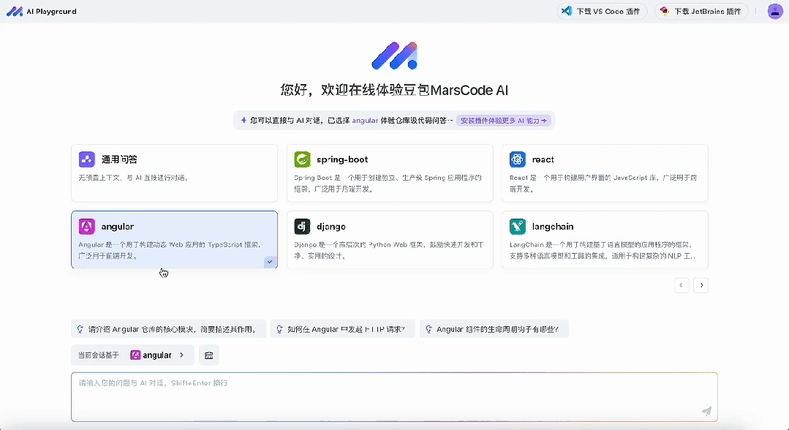Click 安装插件体验更多 AI 能力 link
789x430 pixels.
(x=504, y=121)
